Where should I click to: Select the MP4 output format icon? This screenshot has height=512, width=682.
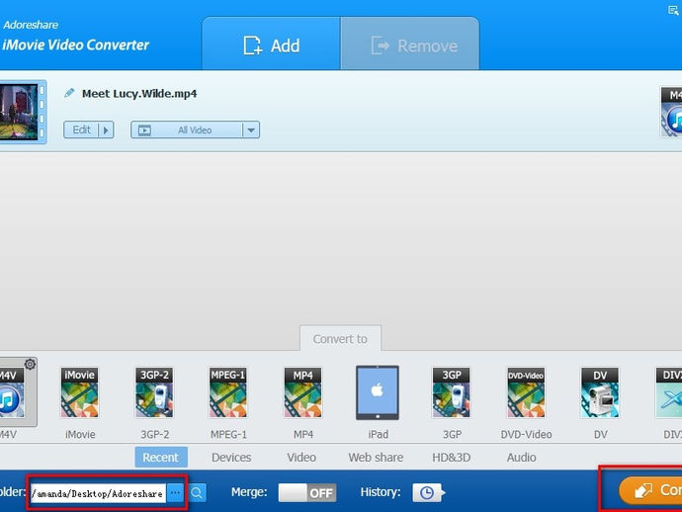click(303, 392)
